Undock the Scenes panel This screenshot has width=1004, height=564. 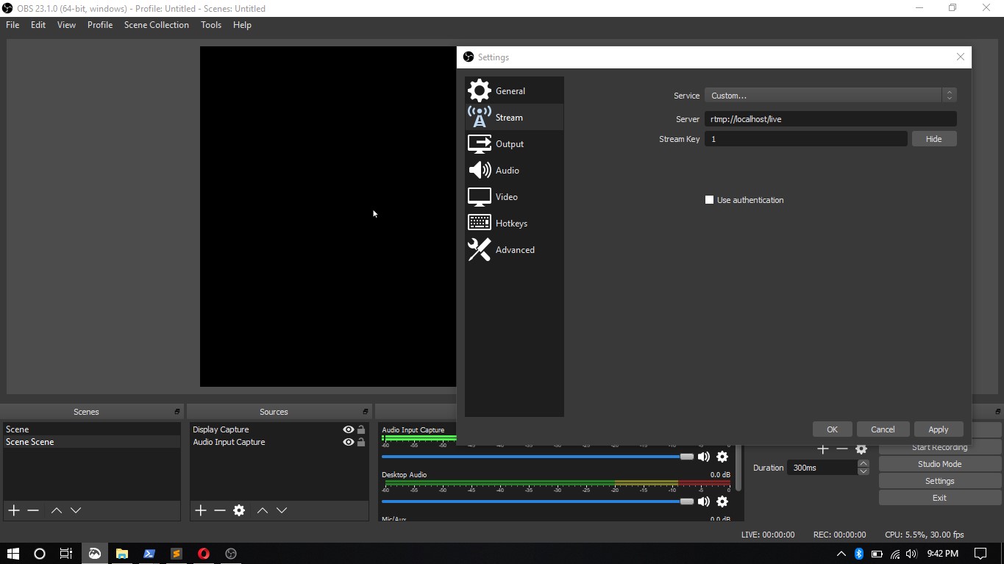pyautogui.click(x=177, y=412)
